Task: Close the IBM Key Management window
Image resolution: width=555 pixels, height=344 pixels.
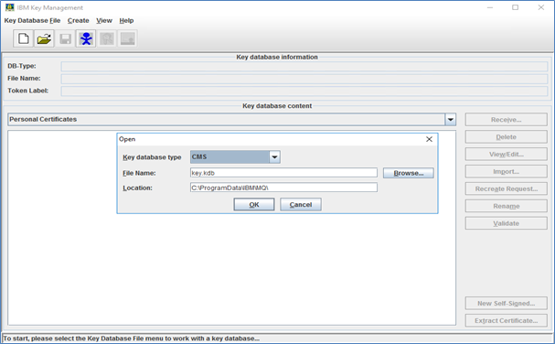Action: click(x=541, y=7)
